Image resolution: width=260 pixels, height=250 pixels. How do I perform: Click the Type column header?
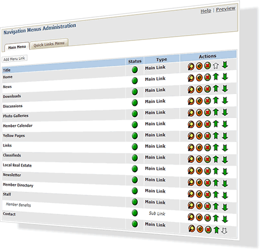[x=162, y=59]
